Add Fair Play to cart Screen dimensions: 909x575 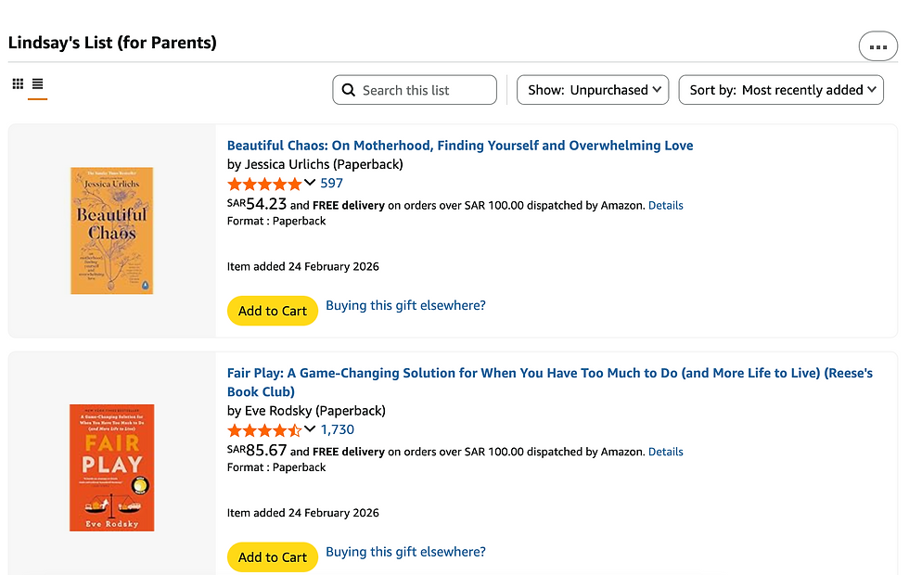[x=272, y=557]
